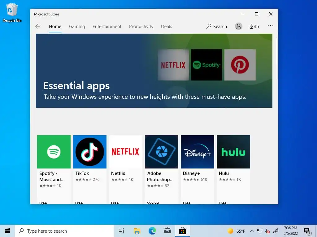Click the 'Adobe Photoshop...' title

coord(160,176)
